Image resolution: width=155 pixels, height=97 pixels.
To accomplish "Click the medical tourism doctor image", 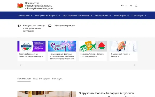I will pos(123,46).
